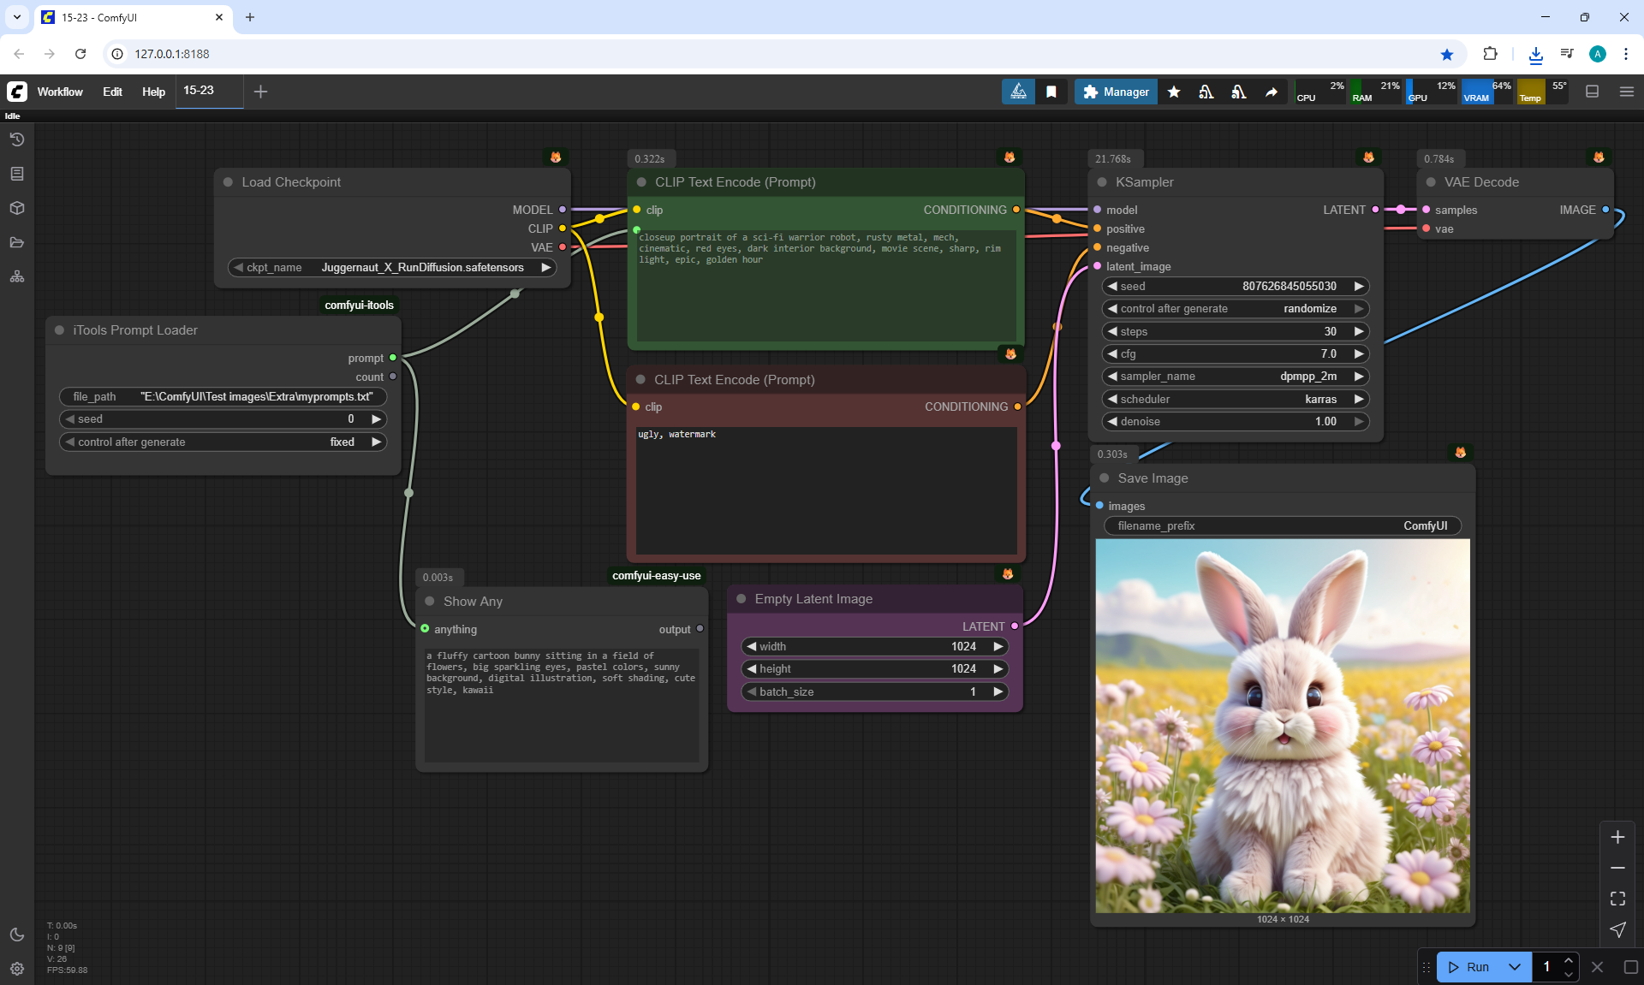Click the fit view icon in the canvas controls

pos(1617,899)
